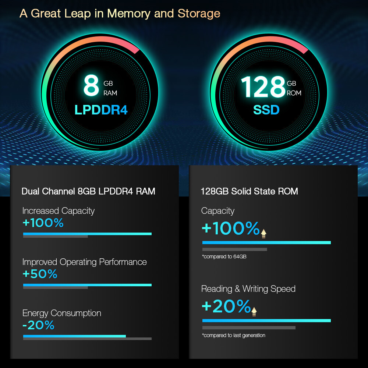Click the -20% energy value

pos(39,325)
